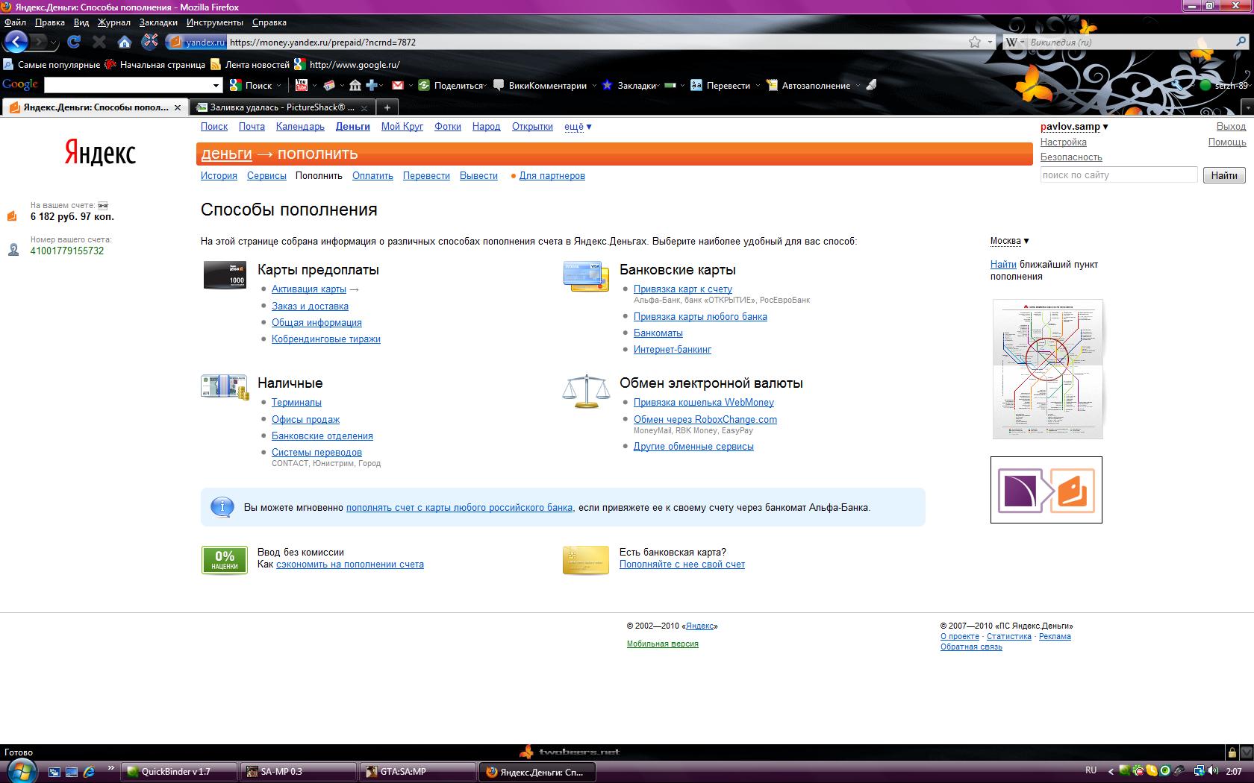Expand the Google search box dropdown arrow
This screenshot has width=1254, height=783.
pyautogui.click(x=216, y=86)
